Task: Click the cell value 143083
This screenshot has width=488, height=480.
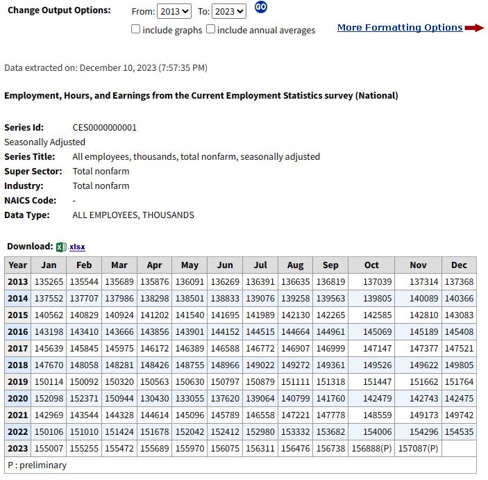Action: coord(459,315)
